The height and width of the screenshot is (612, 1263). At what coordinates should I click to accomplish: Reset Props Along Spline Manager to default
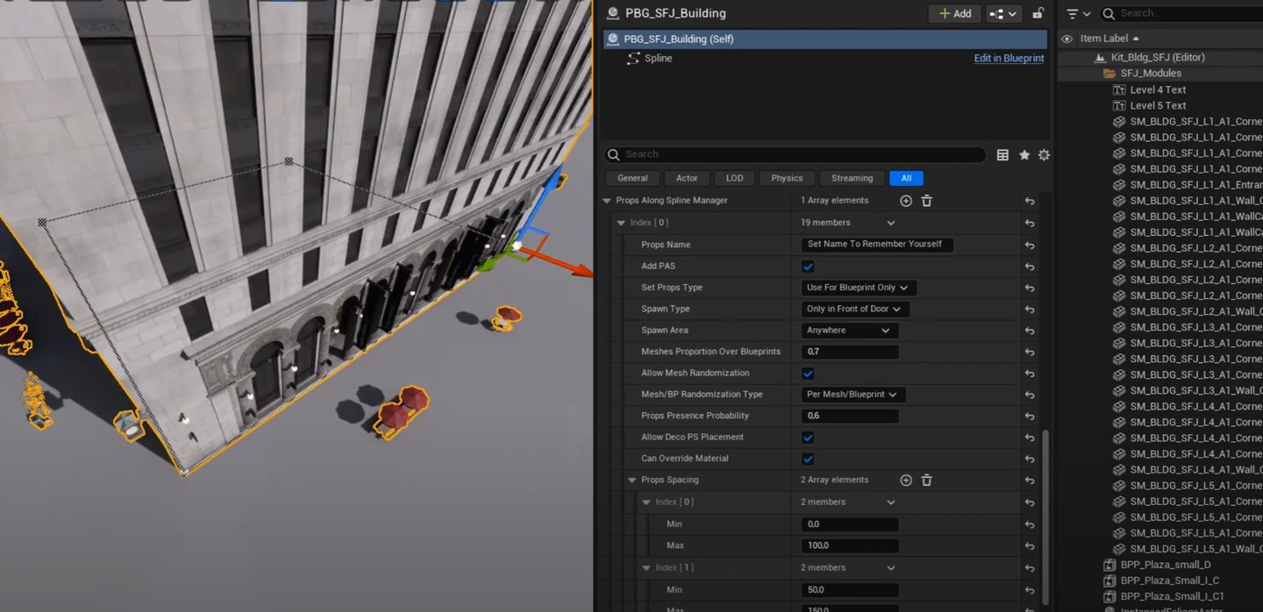[x=1030, y=202]
